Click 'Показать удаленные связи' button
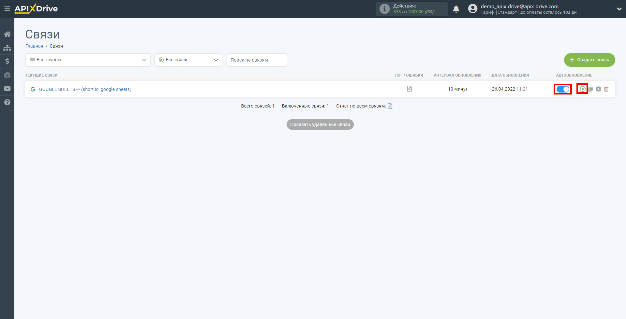 pos(320,124)
